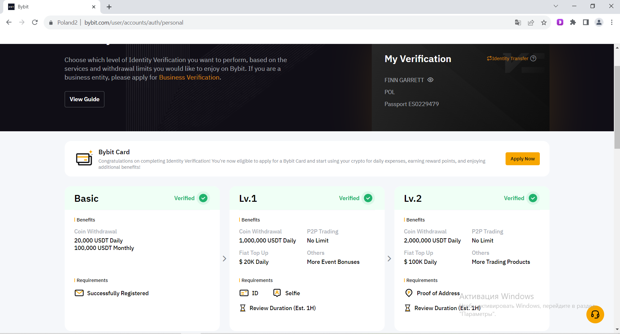Click the Identity Transfer help question icon

coord(533,59)
